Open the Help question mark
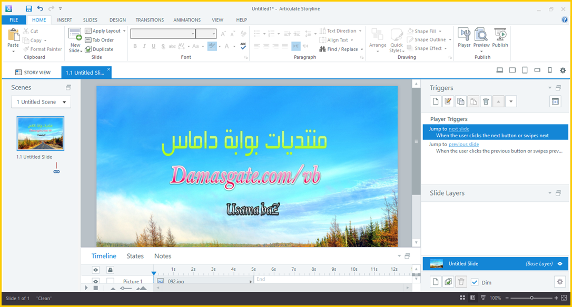572x307 pixels. tap(564, 19)
